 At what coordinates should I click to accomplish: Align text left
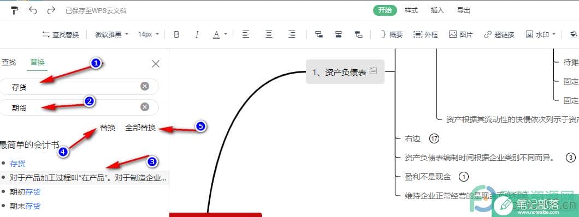(246, 34)
